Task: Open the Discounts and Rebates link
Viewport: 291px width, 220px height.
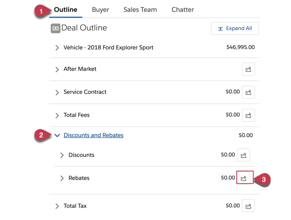Action: pyautogui.click(x=94, y=135)
